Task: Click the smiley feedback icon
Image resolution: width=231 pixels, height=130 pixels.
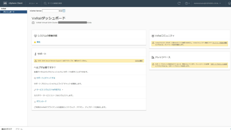Action: [229, 3]
